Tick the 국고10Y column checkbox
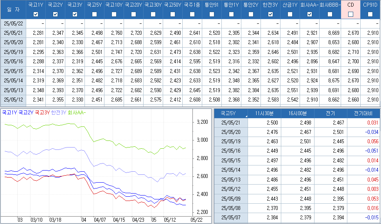Screen dimensions: 381x224 pyautogui.click(x=114, y=14)
